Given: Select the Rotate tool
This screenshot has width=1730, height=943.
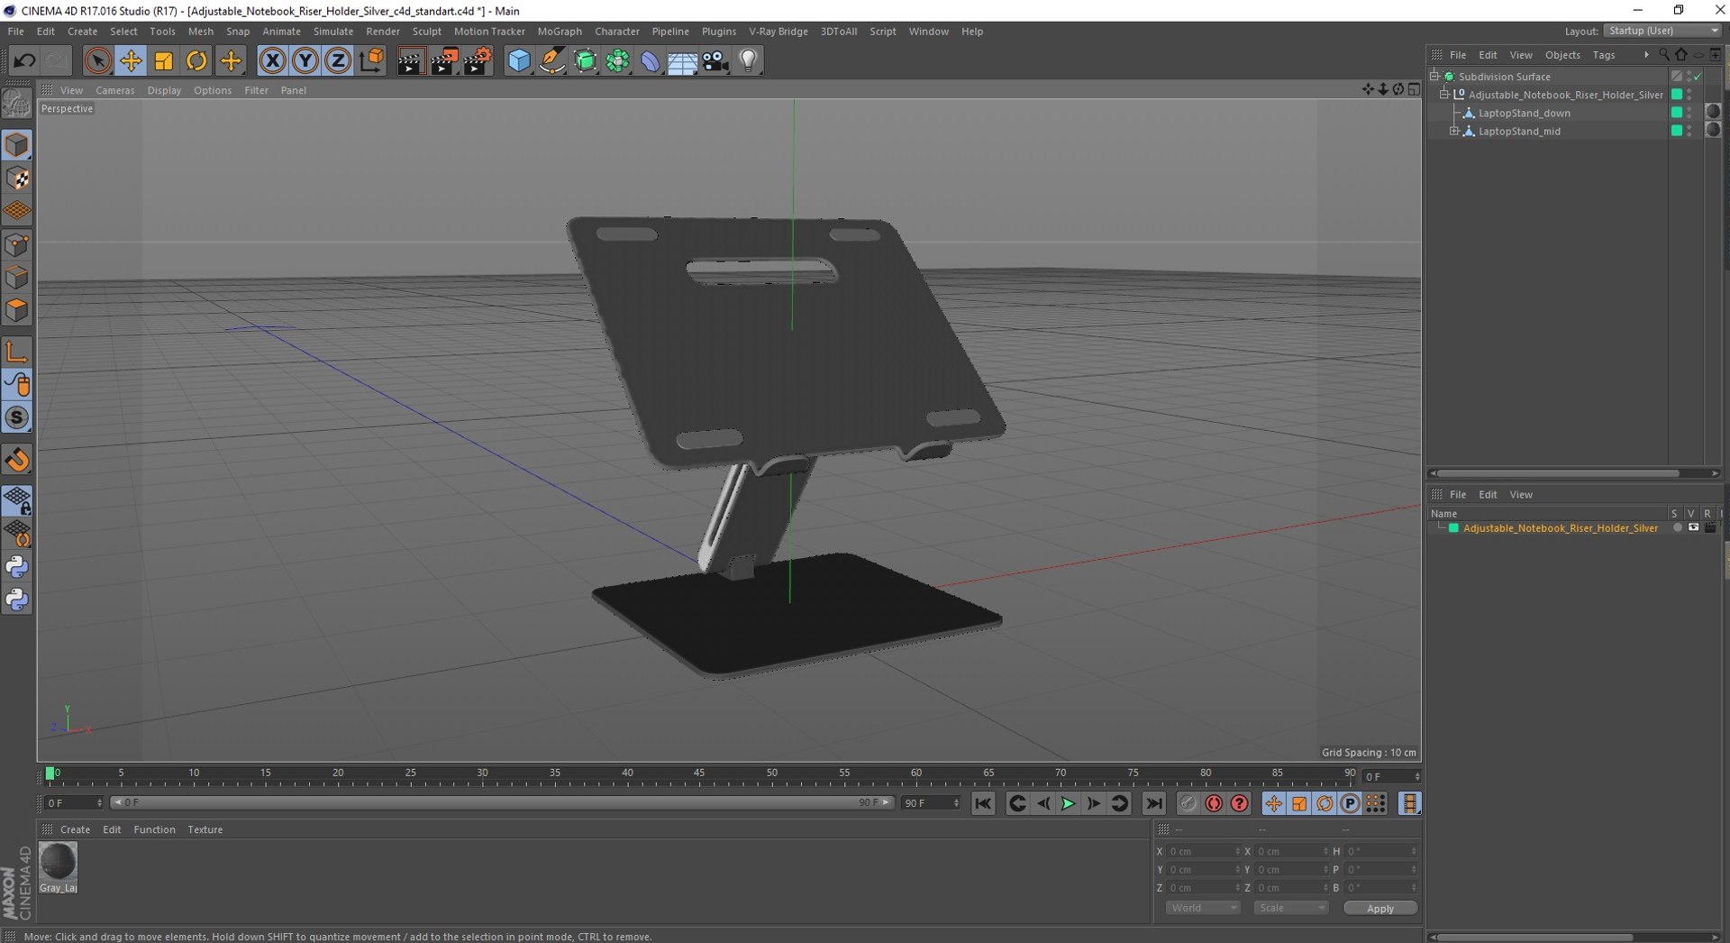Looking at the screenshot, I should coord(196,60).
